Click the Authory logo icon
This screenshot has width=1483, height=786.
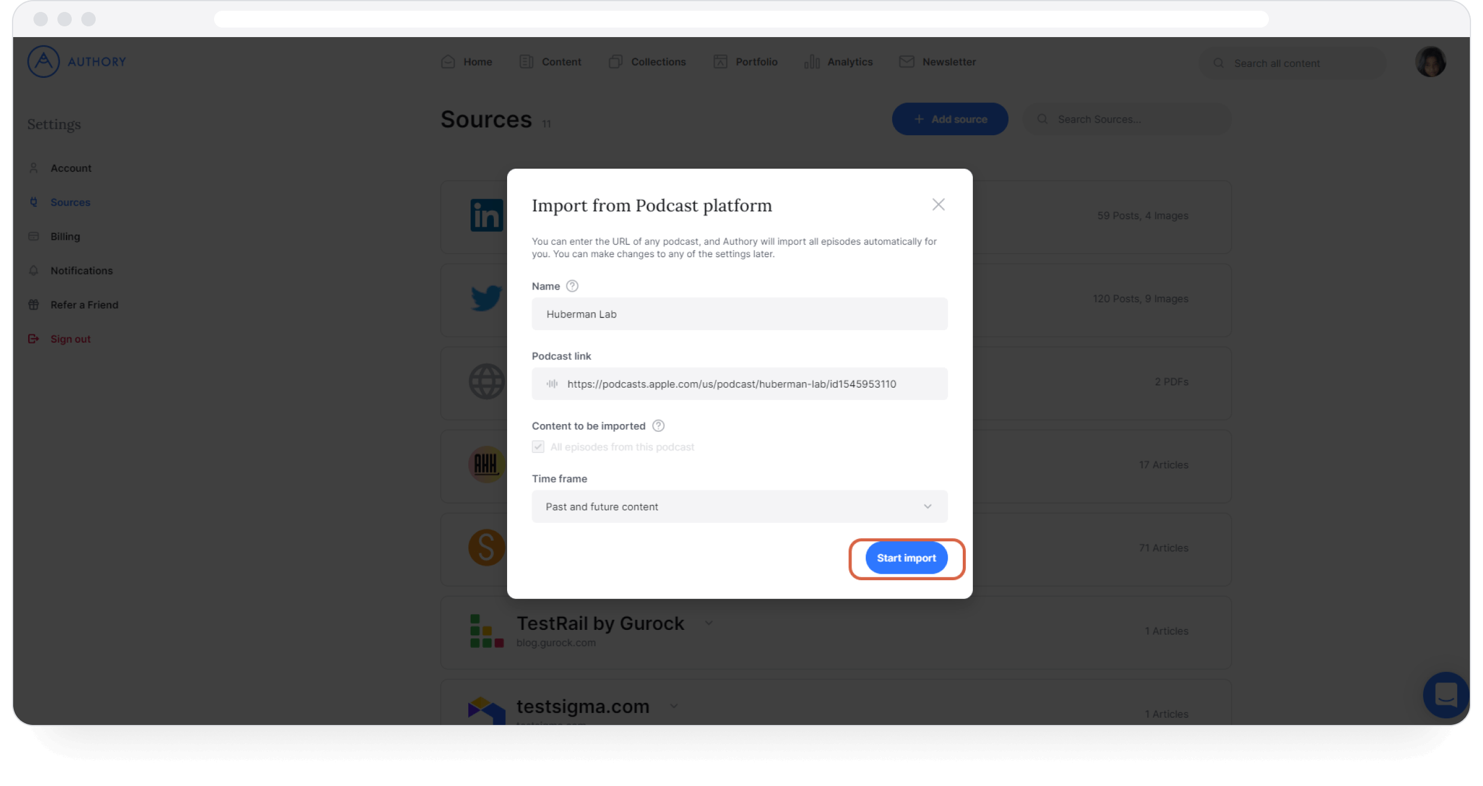click(x=44, y=62)
